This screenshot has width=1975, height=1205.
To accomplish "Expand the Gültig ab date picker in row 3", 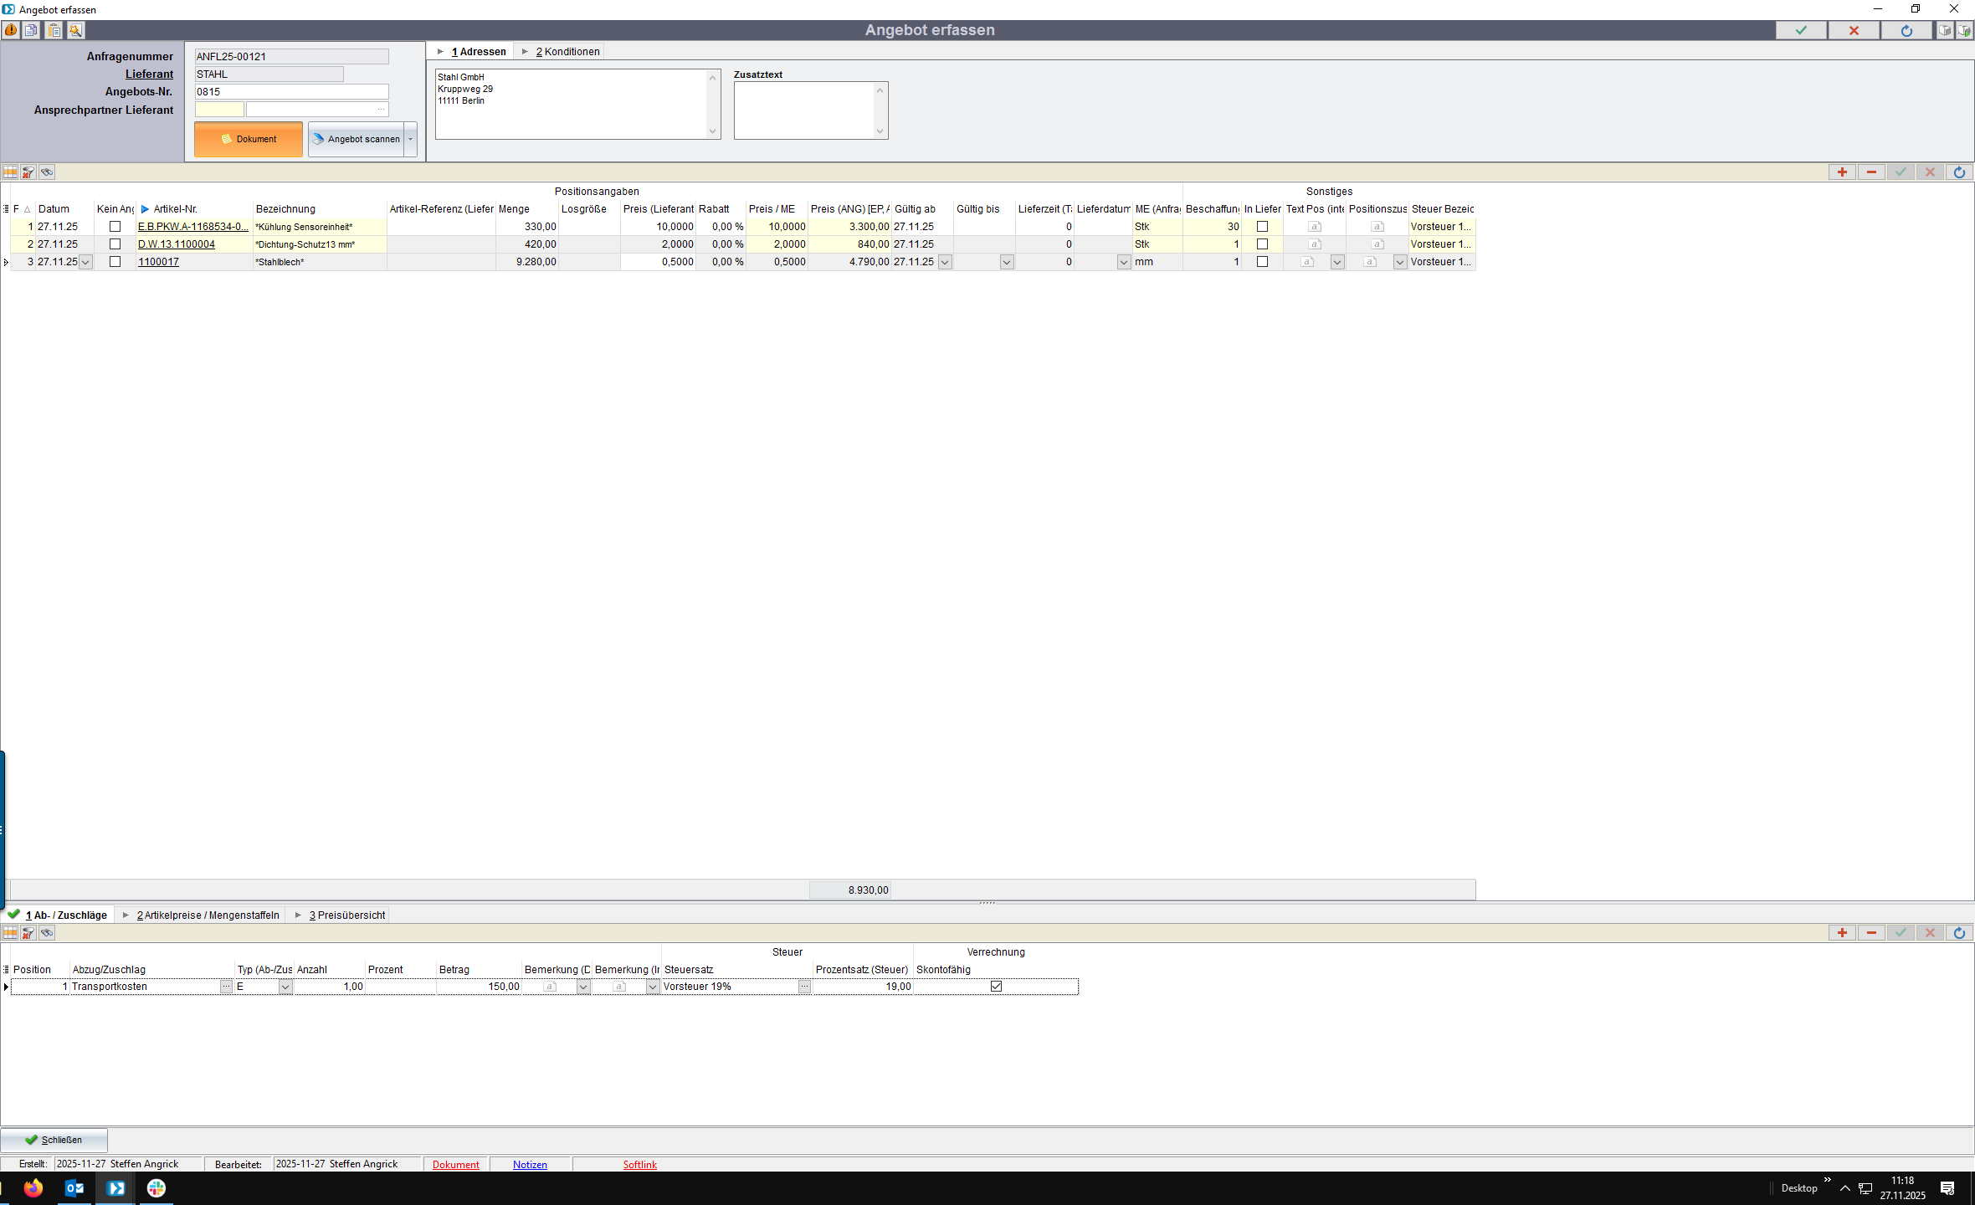I will pos(945,263).
